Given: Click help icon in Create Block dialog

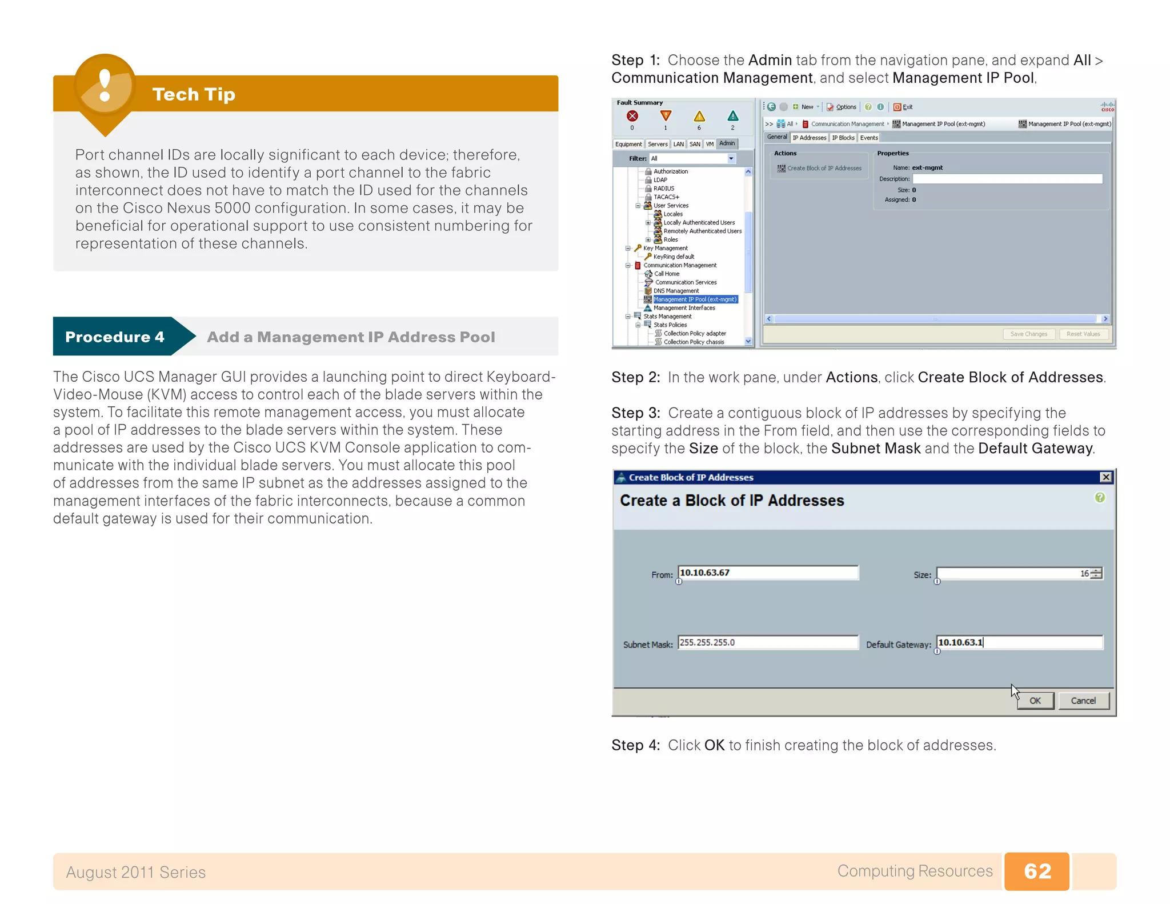Looking at the screenshot, I should 1100,498.
